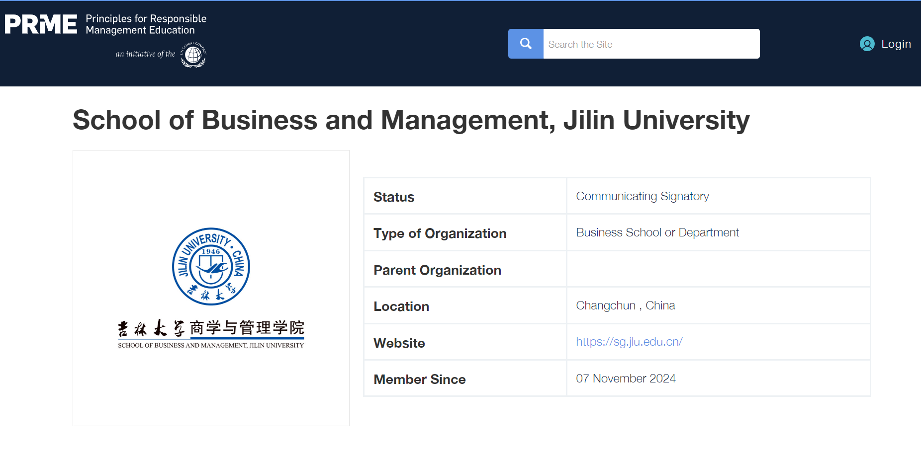The image size is (921, 452).
Task: Click the 07 November 2024 date
Action: click(x=626, y=378)
